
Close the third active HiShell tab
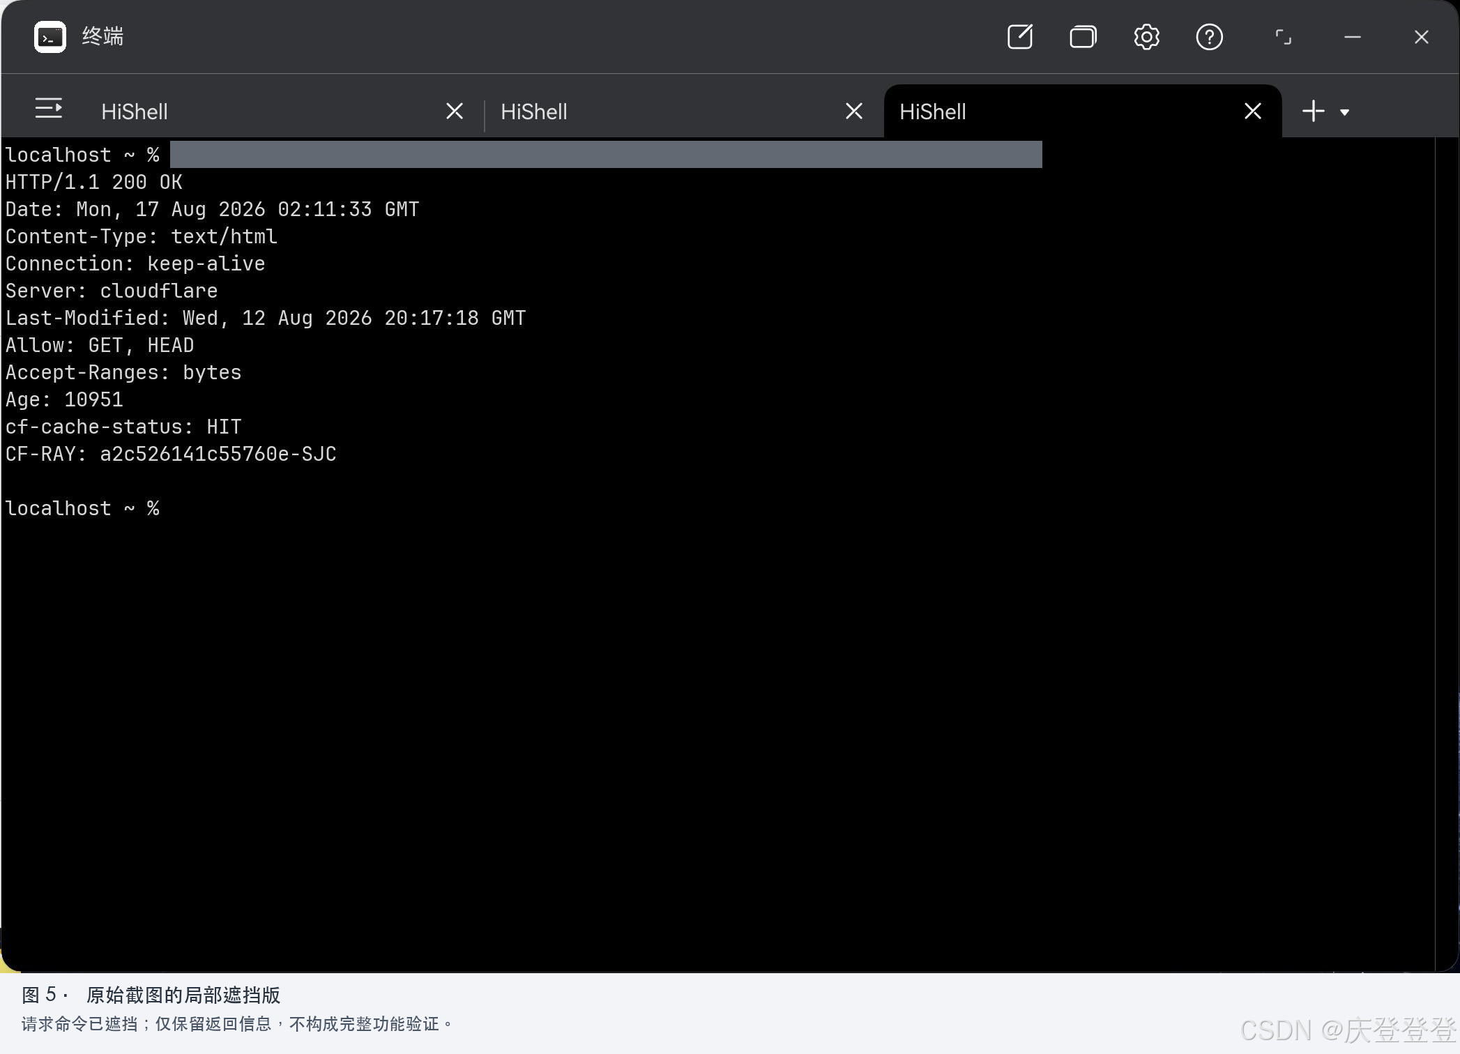1253,111
